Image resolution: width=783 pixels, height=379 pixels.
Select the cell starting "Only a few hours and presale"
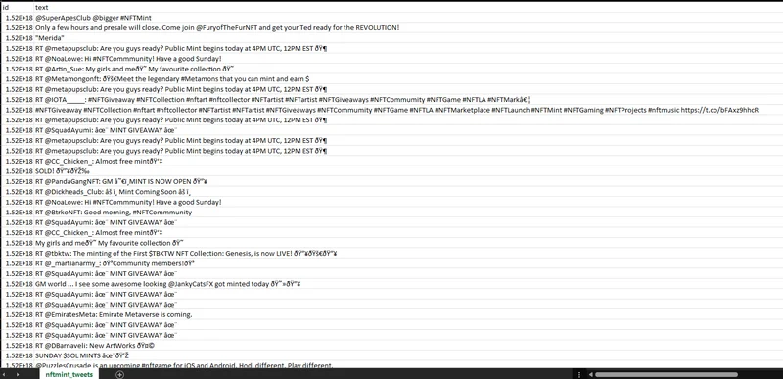[217, 28]
